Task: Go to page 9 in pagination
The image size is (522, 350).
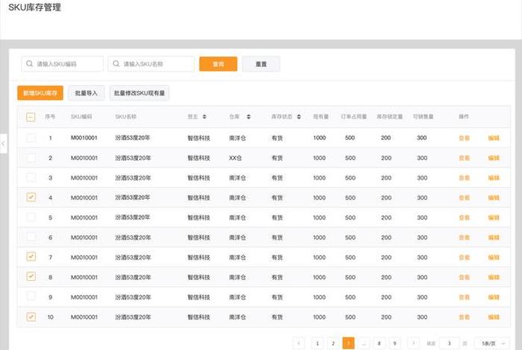Action: click(394, 343)
